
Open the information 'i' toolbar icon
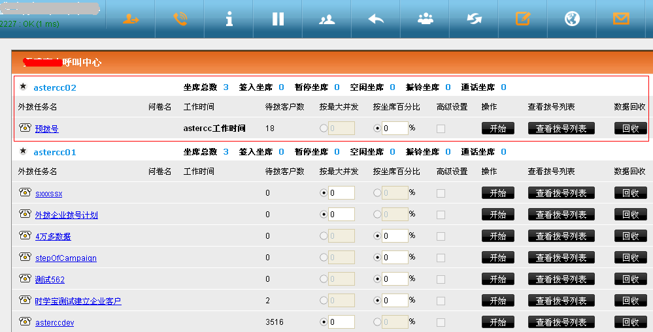[229, 19]
